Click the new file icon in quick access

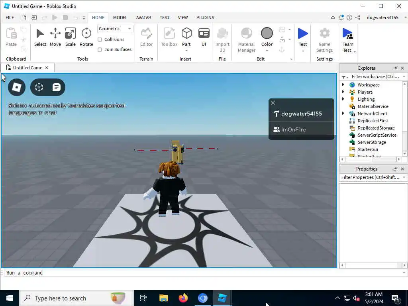point(24,18)
